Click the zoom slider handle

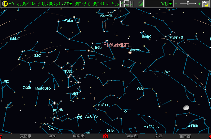pyautogui.click(x=188, y=4)
